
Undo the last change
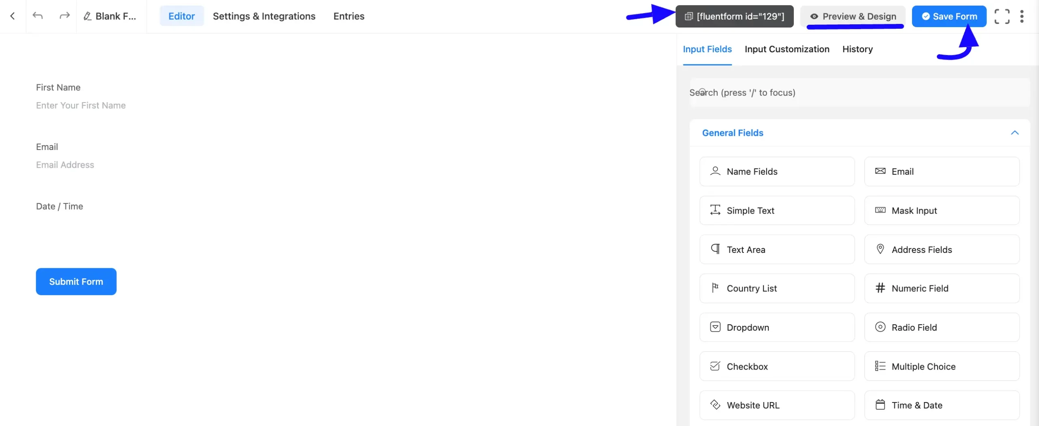coord(38,16)
